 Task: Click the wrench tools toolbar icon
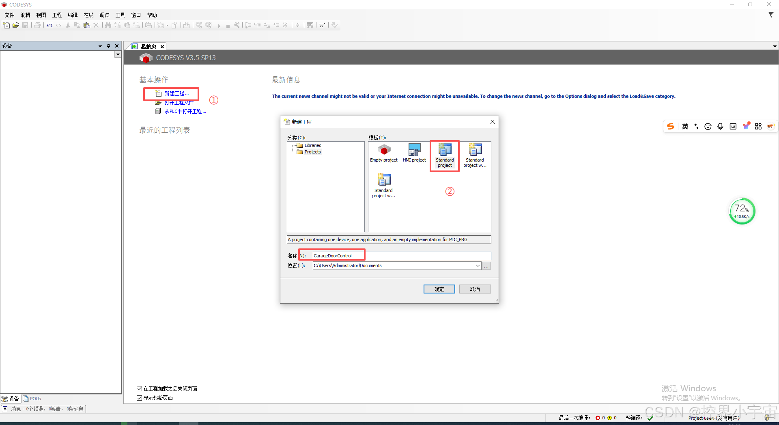(237, 25)
